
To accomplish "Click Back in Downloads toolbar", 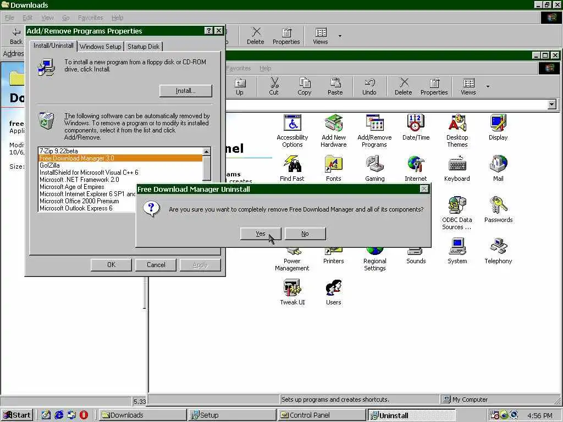I will pos(16,36).
